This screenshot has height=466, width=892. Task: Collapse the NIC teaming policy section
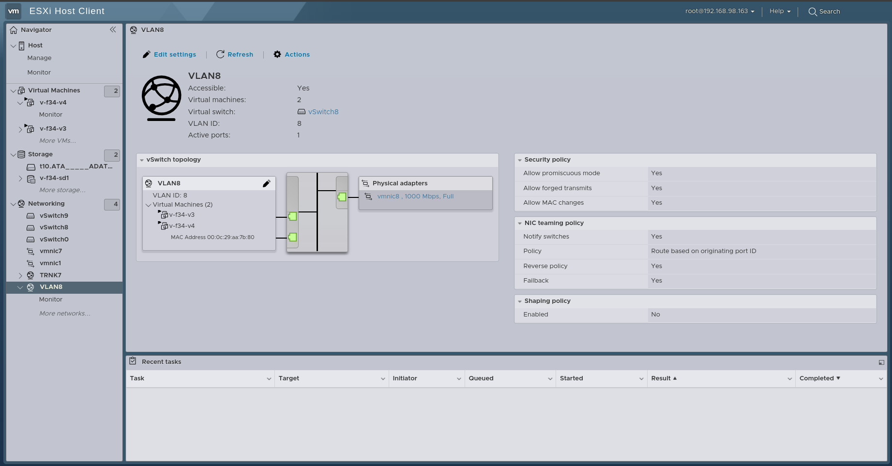[520, 223]
